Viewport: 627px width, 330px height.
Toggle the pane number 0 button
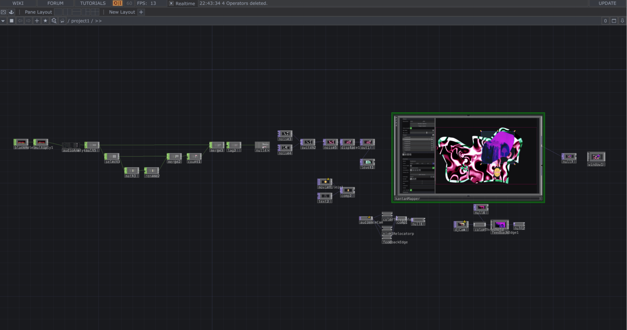(x=605, y=21)
